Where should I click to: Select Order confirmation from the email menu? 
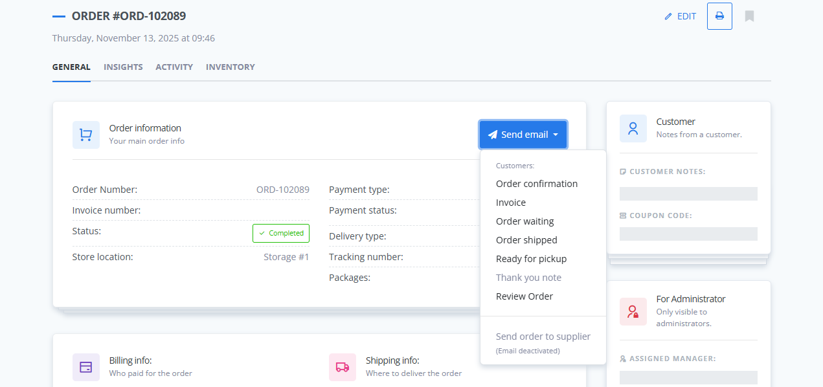click(x=536, y=183)
